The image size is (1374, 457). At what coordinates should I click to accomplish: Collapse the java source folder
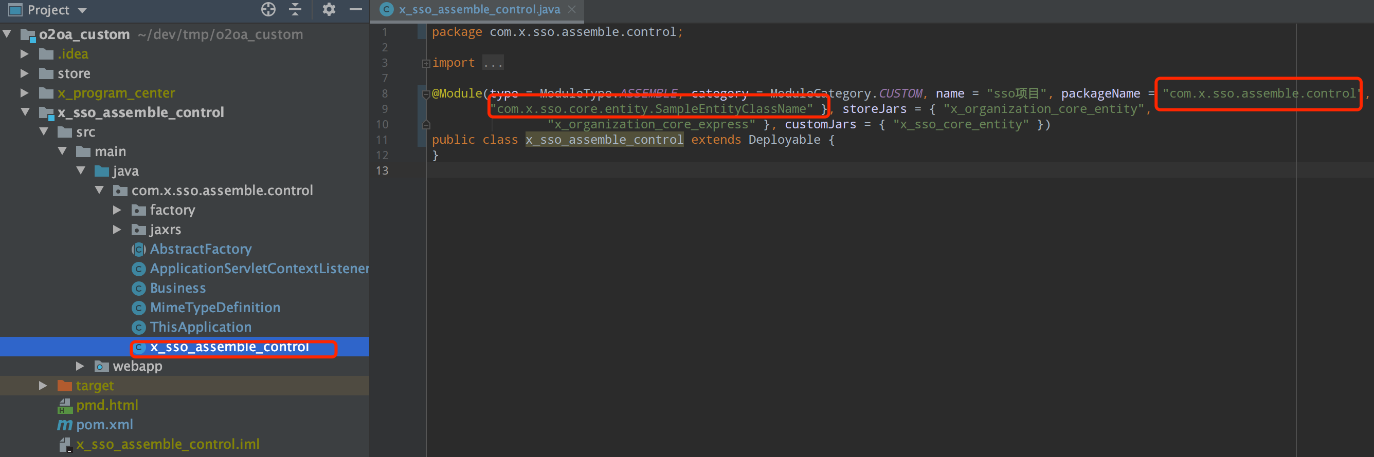click(81, 171)
